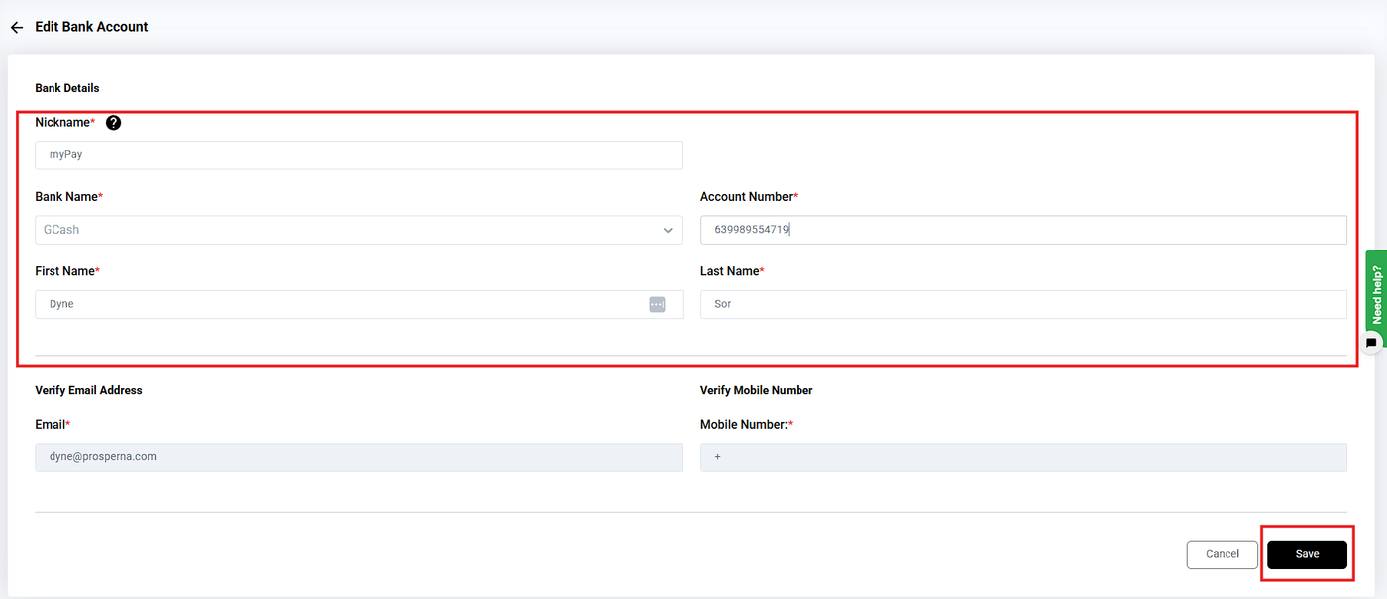This screenshot has height=599, width=1387.
Task: Click the Verify Email Address heading
Action: (x=88, y=390)
